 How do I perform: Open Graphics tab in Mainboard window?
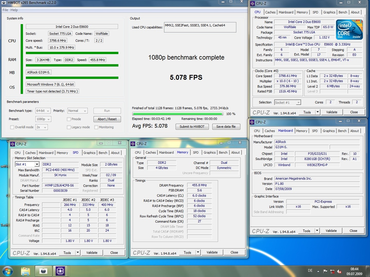pyautogui.click(x=329, y=131)
